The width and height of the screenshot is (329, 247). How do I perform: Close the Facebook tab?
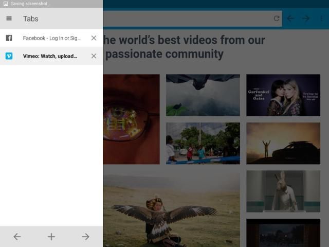[x=94, y=38]
